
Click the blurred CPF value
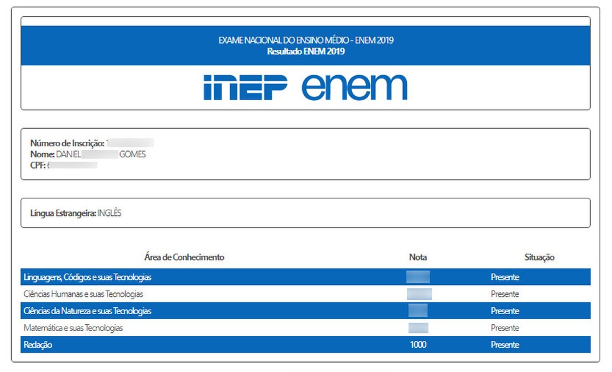point(72,165)
